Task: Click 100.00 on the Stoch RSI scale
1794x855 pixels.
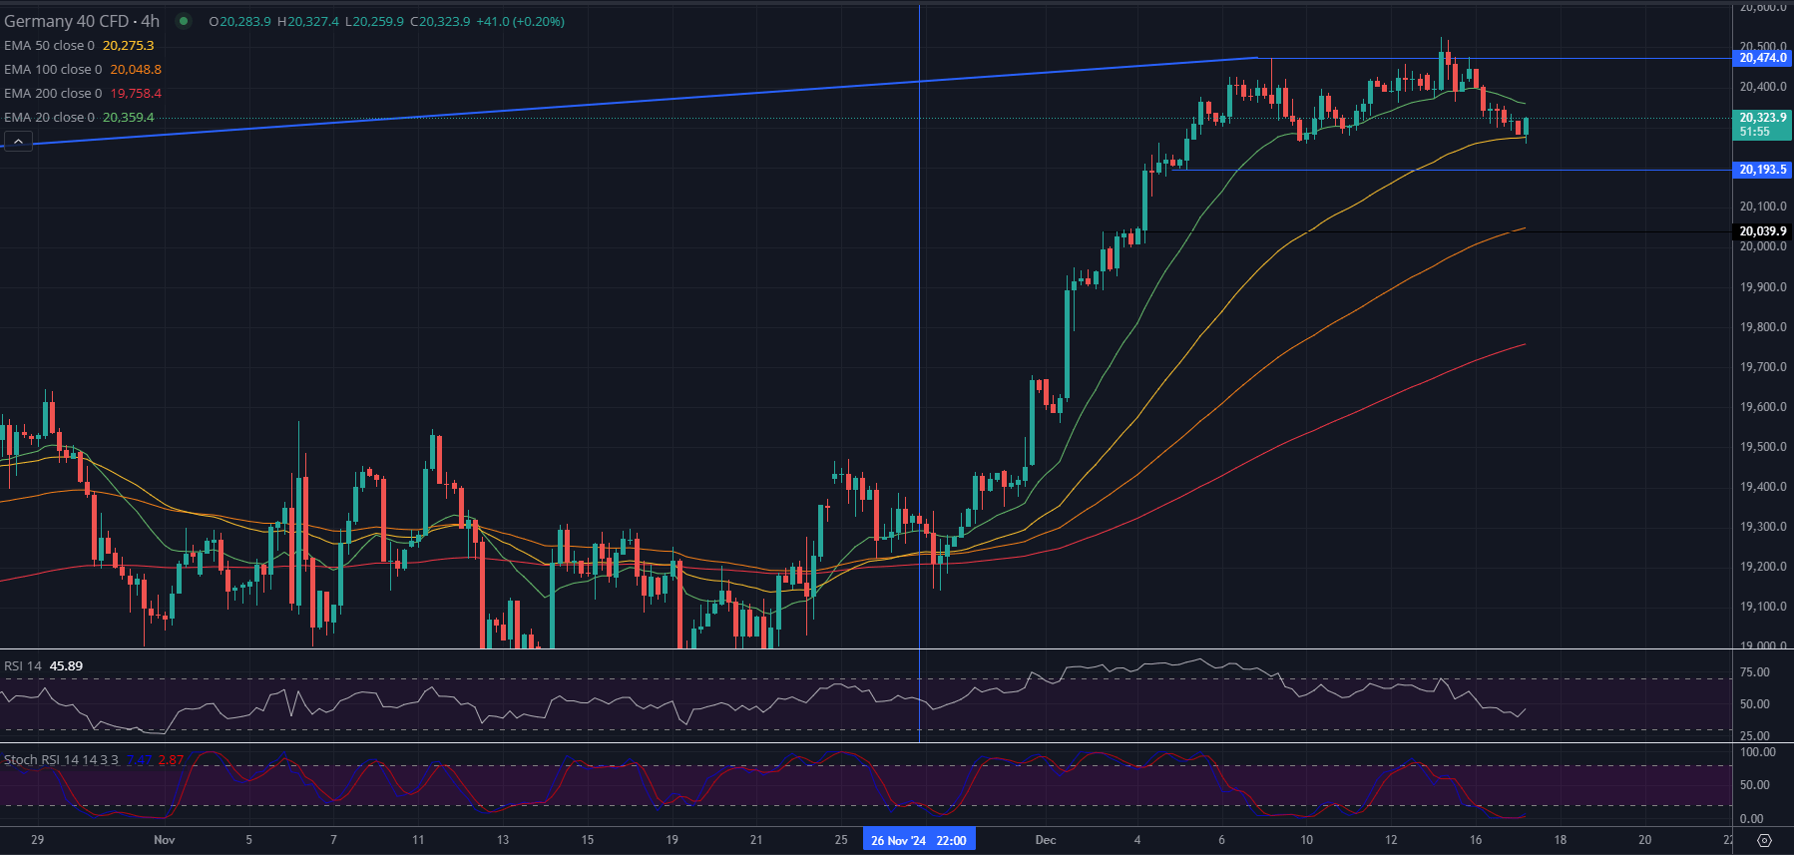Action: (x=1758, y=752)
